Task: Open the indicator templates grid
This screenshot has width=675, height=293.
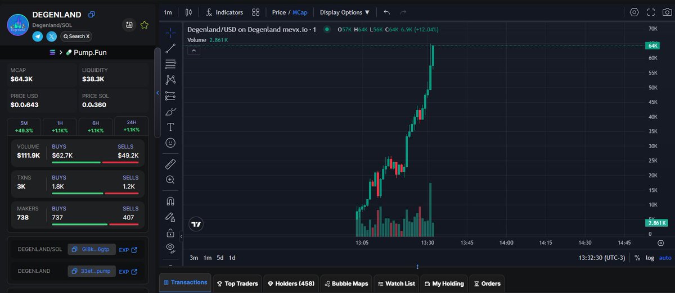Action: tap(256, 12)
